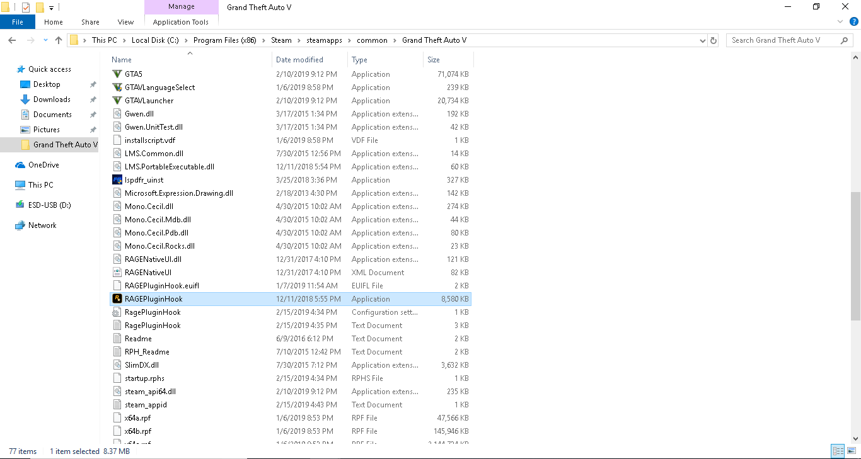Select the RAGENativeUI XML document icon
The width and height of the screenshot is (861, 459).
coord(117,273)
